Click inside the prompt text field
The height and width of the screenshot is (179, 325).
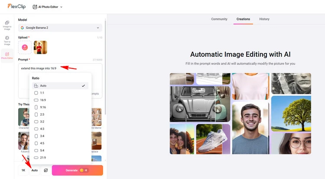point(60,78)
